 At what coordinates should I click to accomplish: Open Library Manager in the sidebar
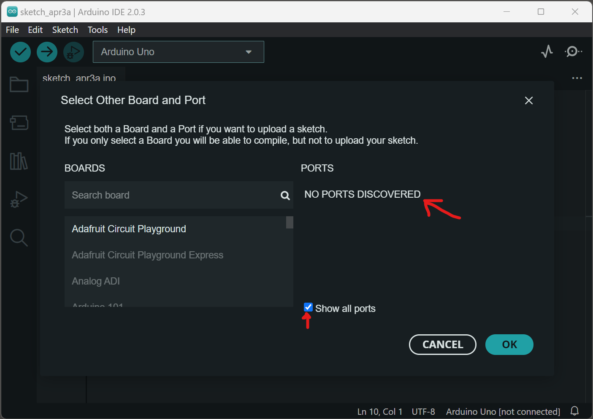pyautogui.click(x=19, y=161)
